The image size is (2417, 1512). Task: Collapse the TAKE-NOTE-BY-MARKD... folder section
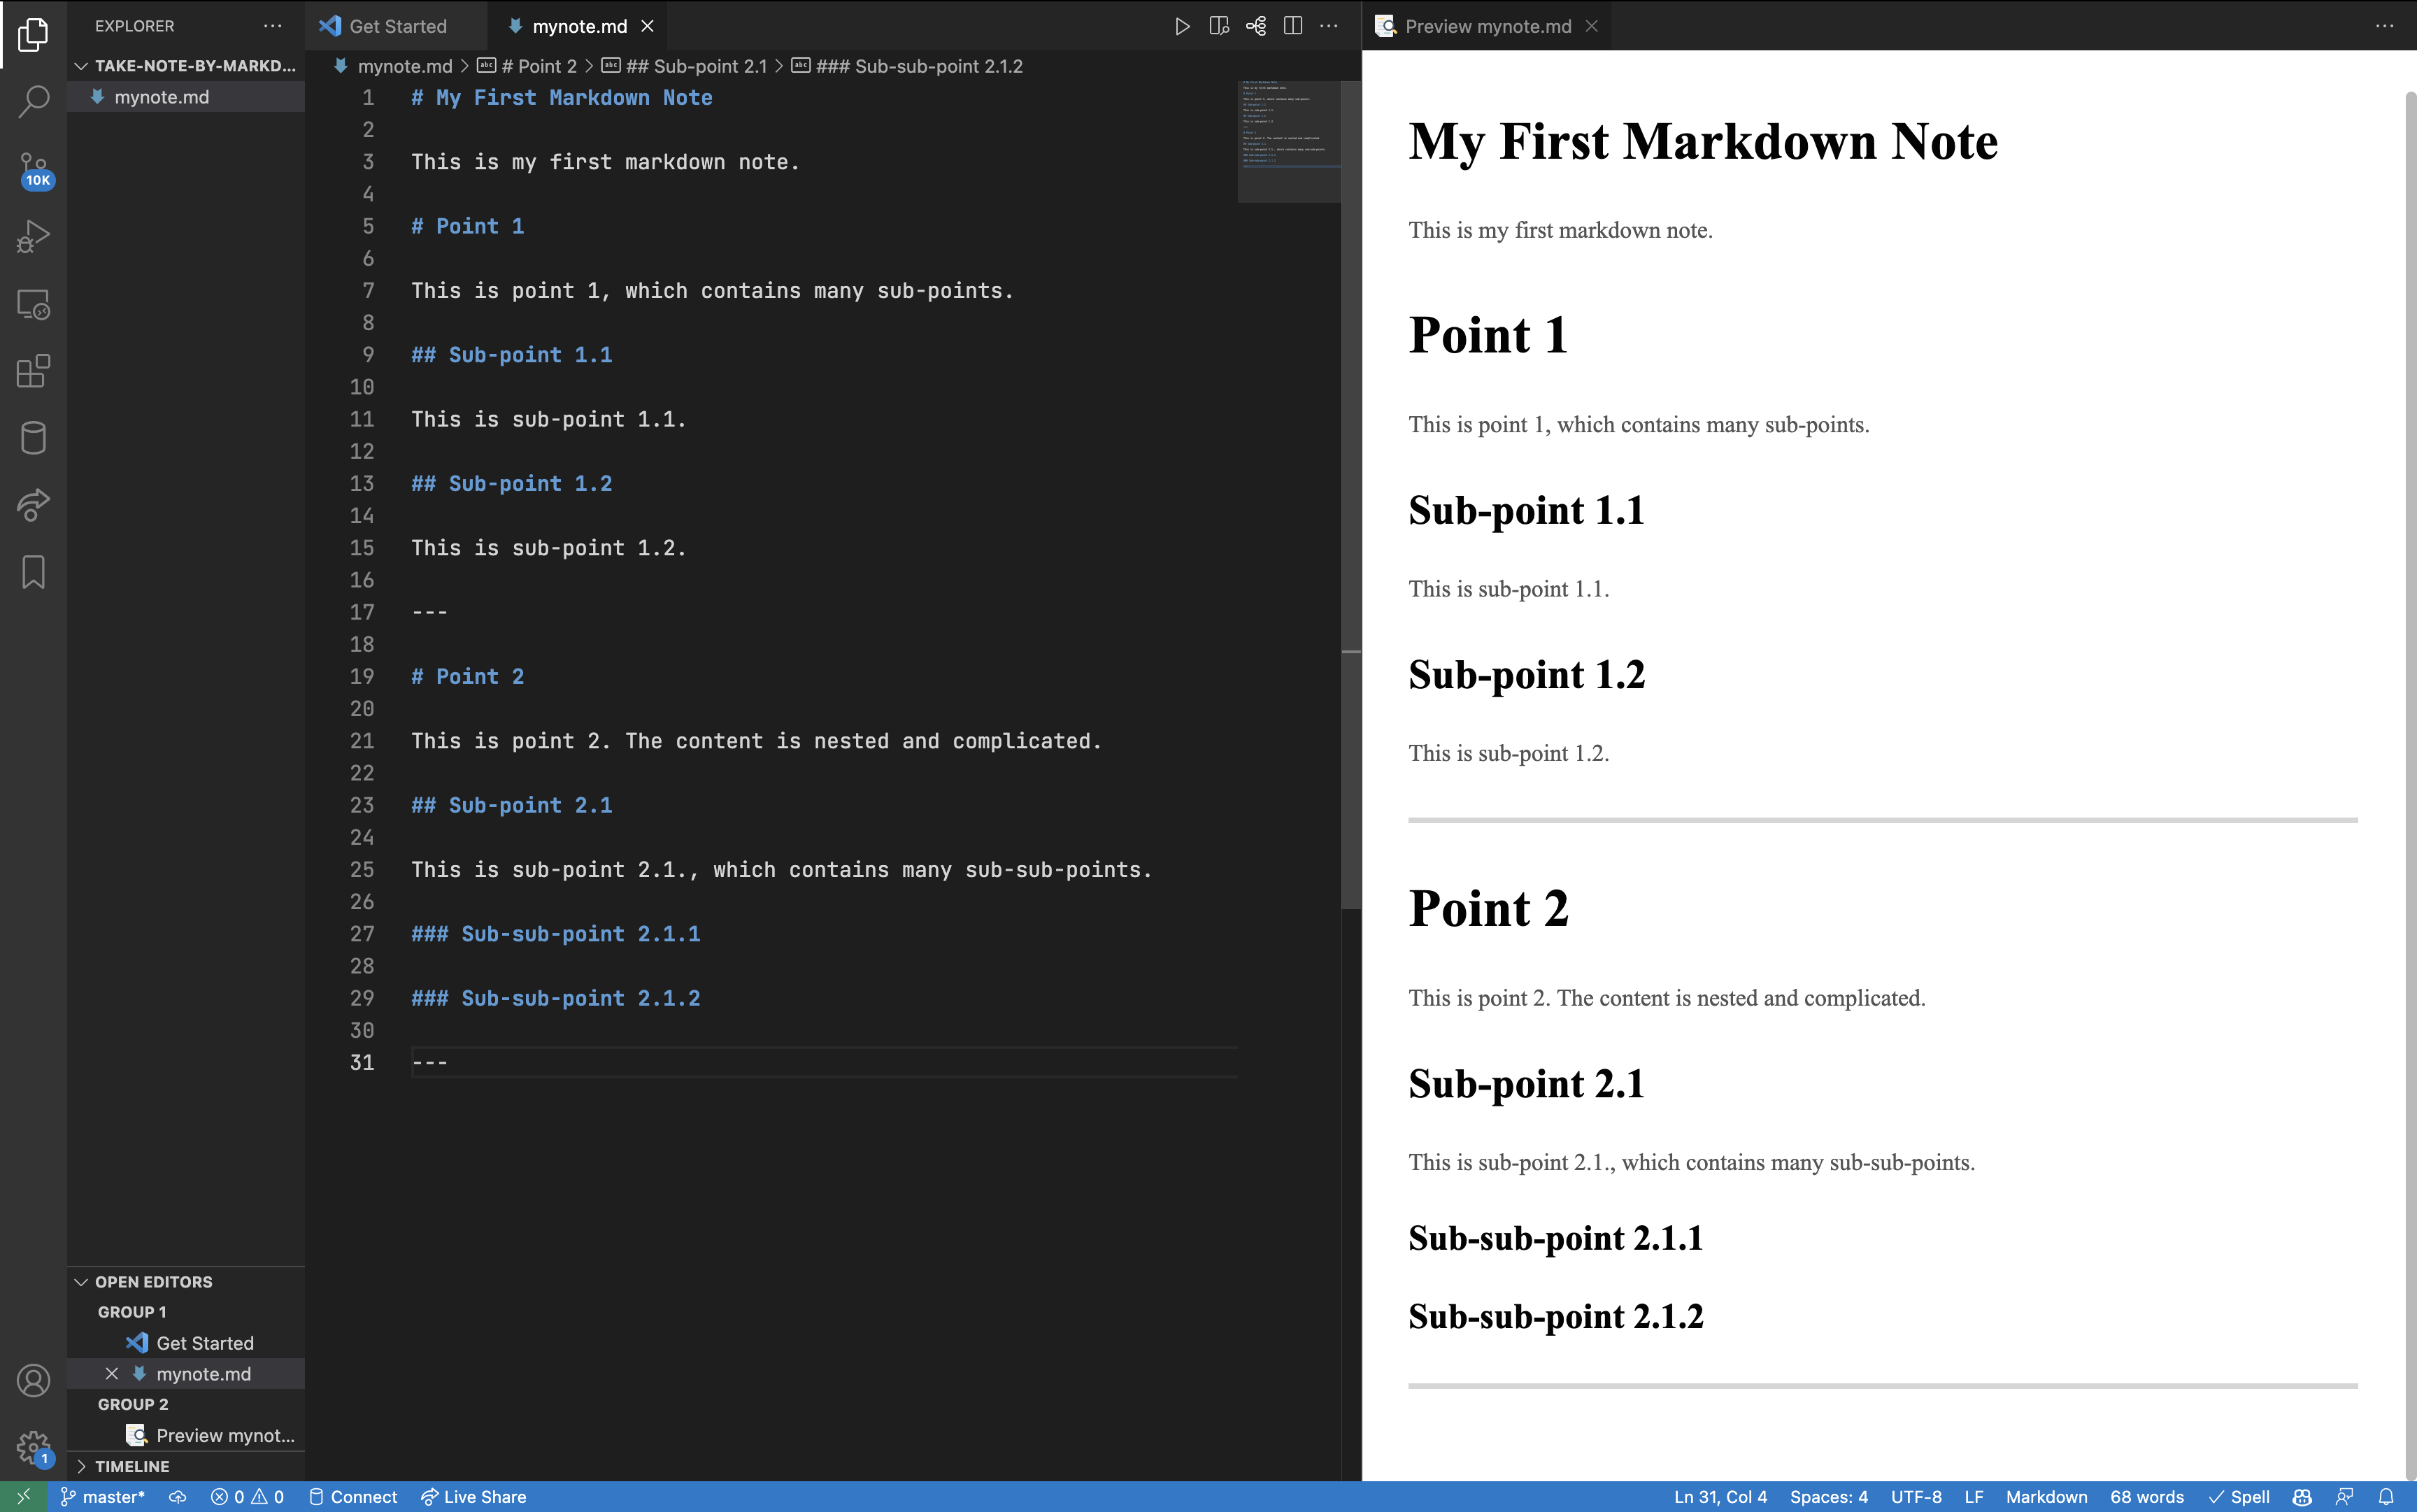tap(186, 66)
